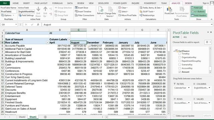Check the TimeKey field checkbox
214x120 pixels.
coord(180,54)
